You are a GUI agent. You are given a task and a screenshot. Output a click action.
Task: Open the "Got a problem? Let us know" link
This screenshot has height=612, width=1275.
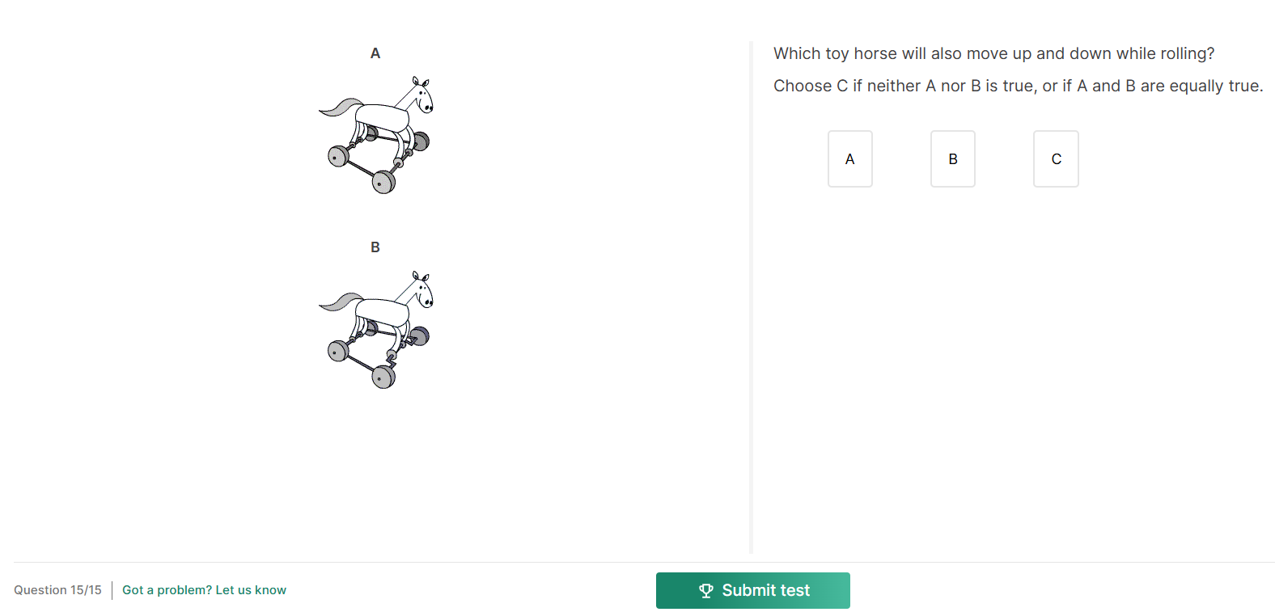point(204,590)
